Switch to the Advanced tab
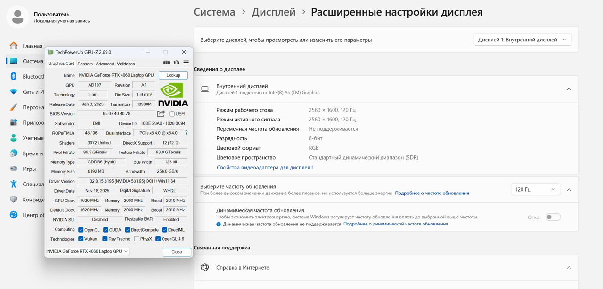The width and height of the screenshot is (603, 289). 105,64
